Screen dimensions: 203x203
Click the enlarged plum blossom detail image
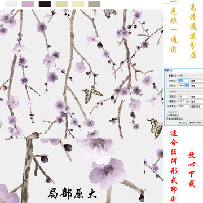[x=72, y=171]
